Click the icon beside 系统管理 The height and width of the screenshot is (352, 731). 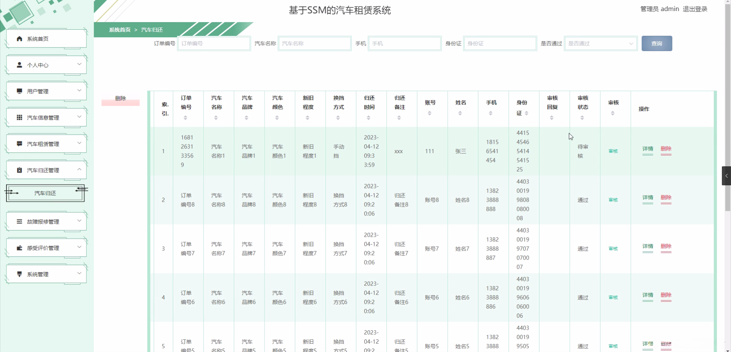[19, 274]
